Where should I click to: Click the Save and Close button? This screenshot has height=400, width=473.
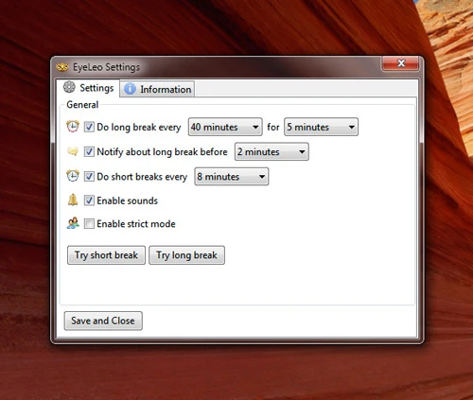(x=103, y=321)
